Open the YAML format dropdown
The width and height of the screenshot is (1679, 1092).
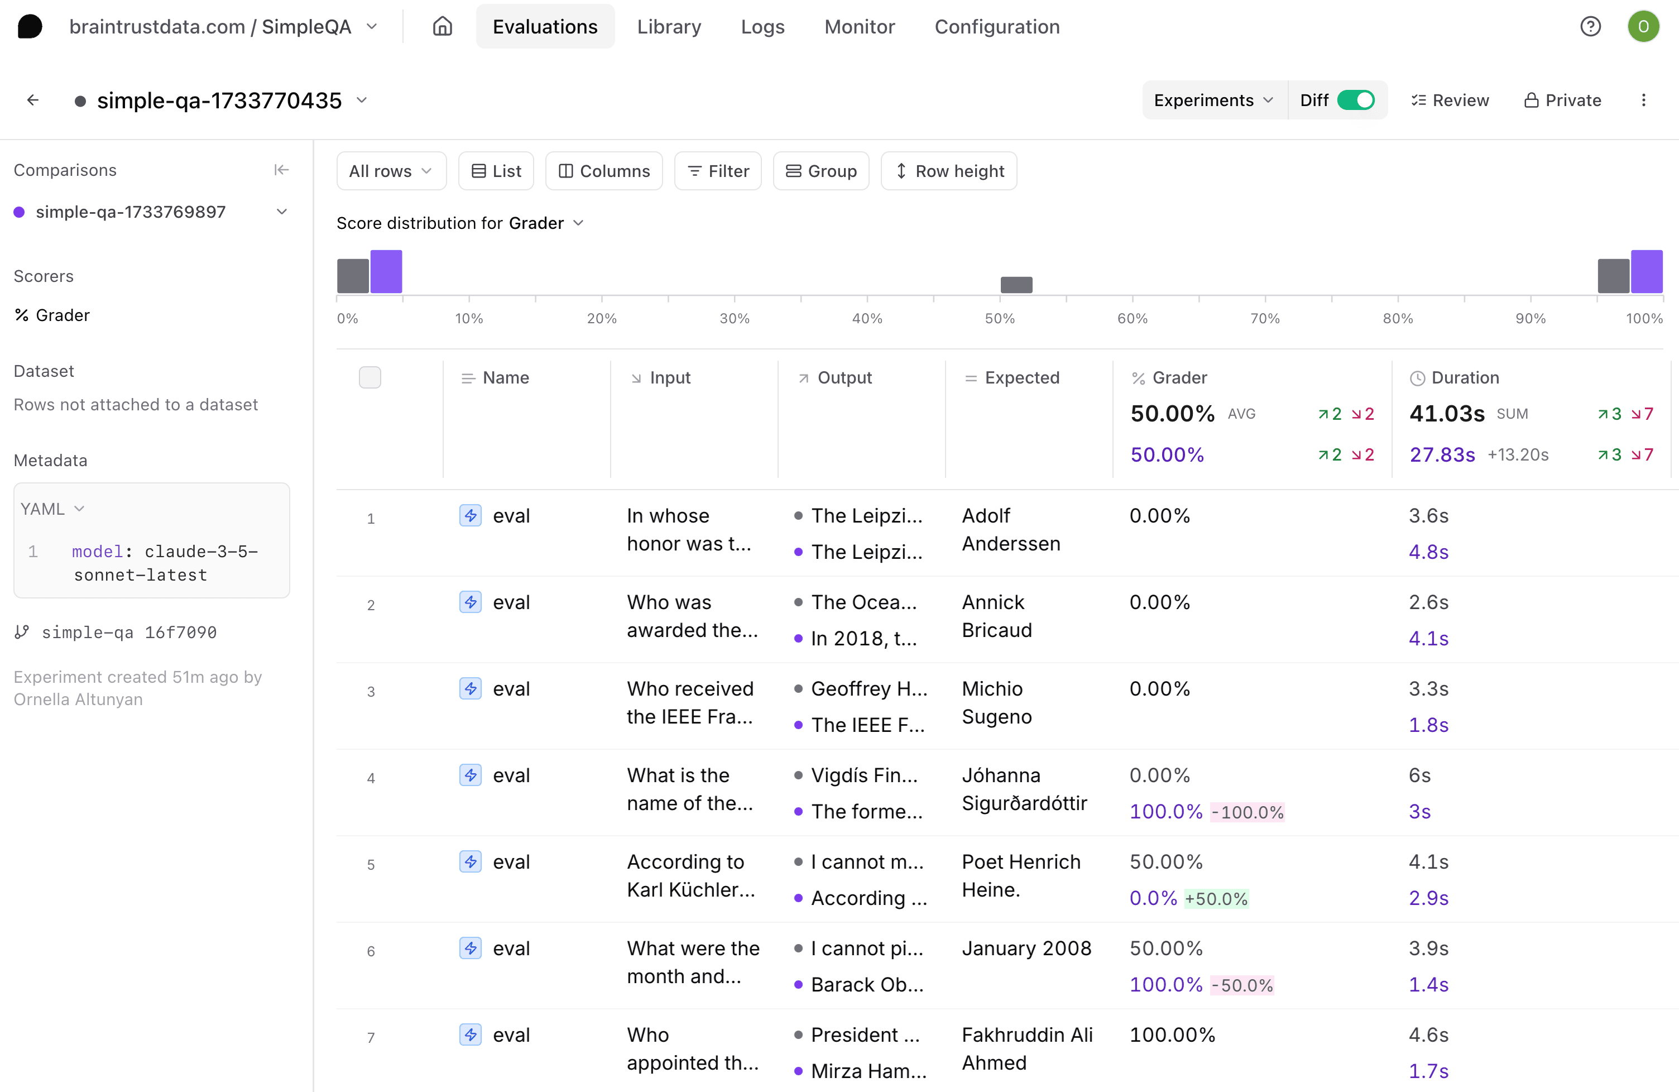52,509
